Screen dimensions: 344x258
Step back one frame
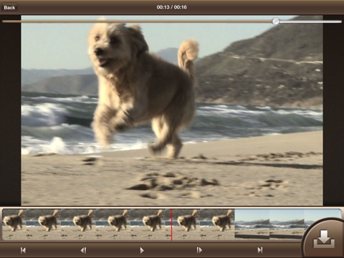[83, 250]
